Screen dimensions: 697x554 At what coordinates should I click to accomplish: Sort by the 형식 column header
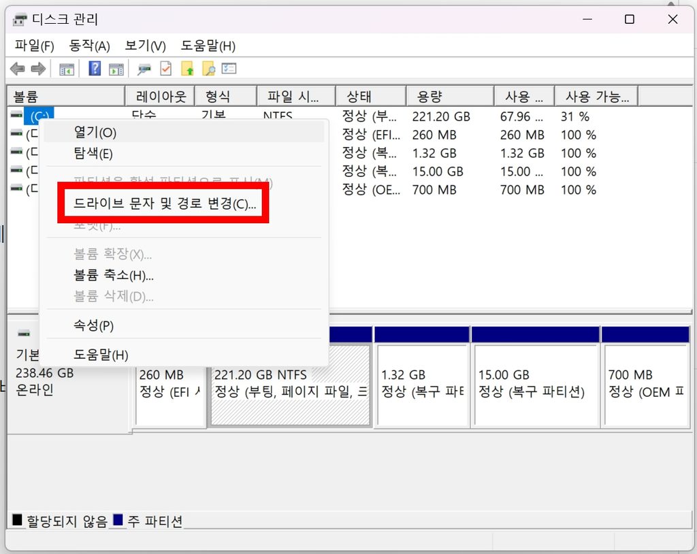click(226, 96)
